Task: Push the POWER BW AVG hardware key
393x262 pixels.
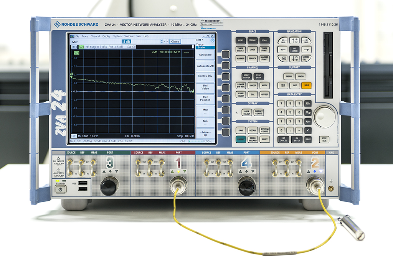Action: click(x=241, y=86)
